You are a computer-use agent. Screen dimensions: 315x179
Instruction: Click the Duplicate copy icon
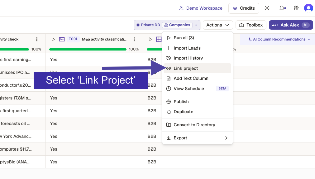click(x=169, y=112)
